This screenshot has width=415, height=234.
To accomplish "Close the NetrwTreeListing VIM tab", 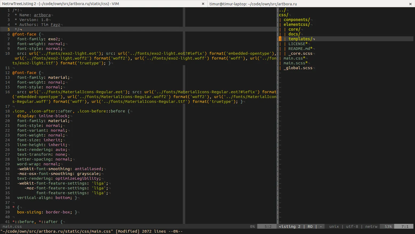I will (x=203, y=4).
